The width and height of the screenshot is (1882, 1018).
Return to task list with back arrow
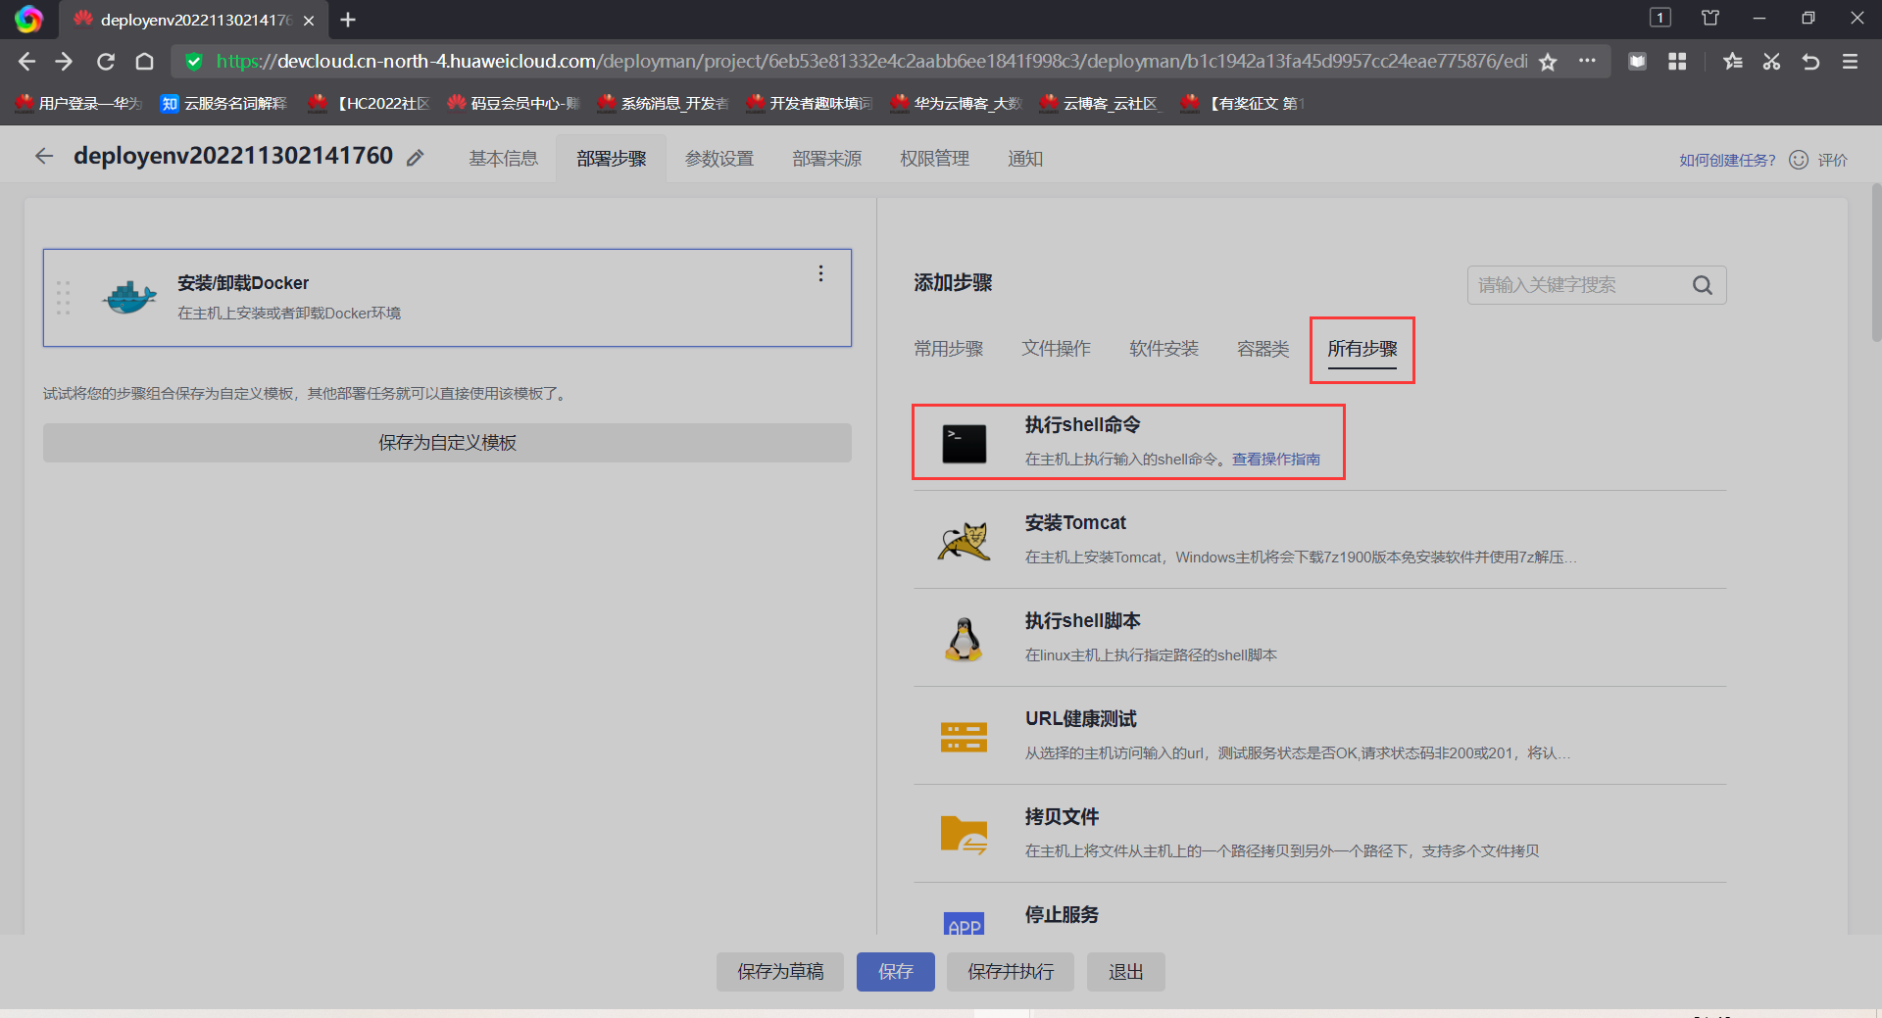pyautogui.click(x=44, y=156)
